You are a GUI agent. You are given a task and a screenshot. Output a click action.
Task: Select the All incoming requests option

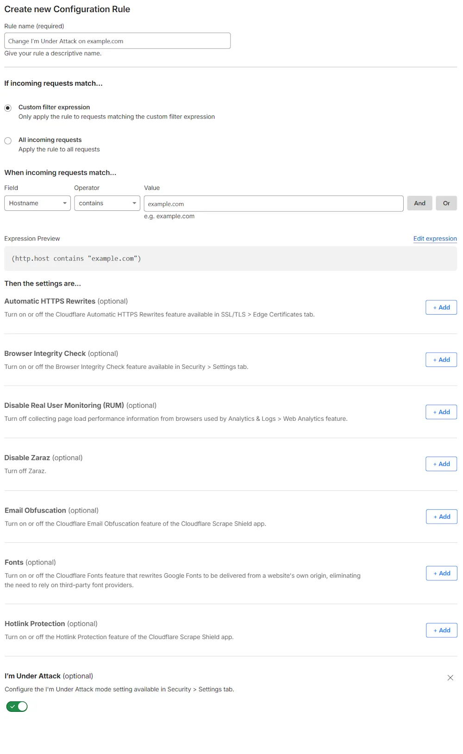point(8,140)
